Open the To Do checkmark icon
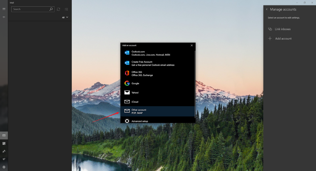316x171 pixels. click(x=4, y=159)
